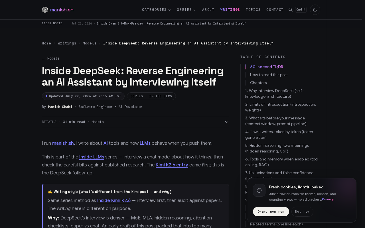Jump to 5. Hidden reasoning, two meanings
Viewport: 365px width, 228px height.
pos(277,148)
